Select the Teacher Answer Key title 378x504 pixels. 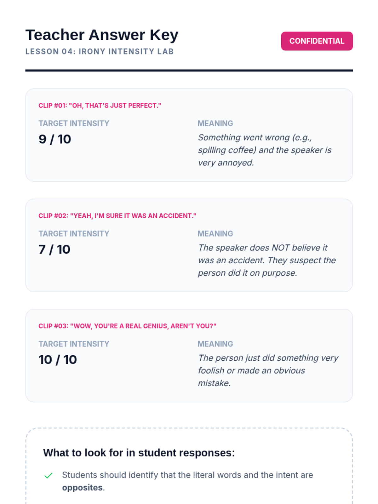coord(102,35)
